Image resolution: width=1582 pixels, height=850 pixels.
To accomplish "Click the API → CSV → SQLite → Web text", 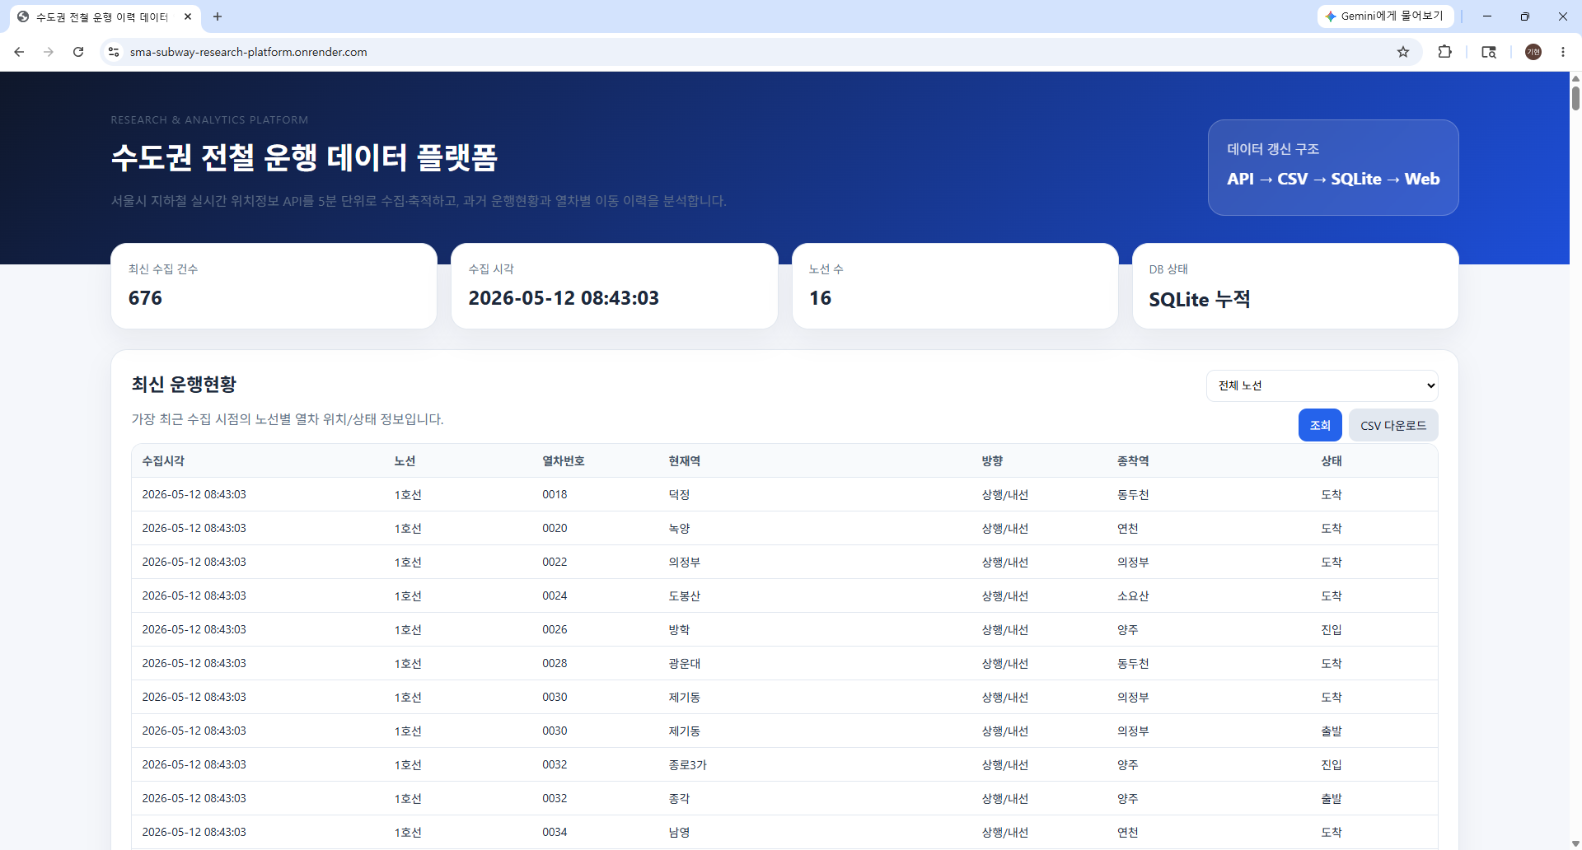I will [1333, 179].
